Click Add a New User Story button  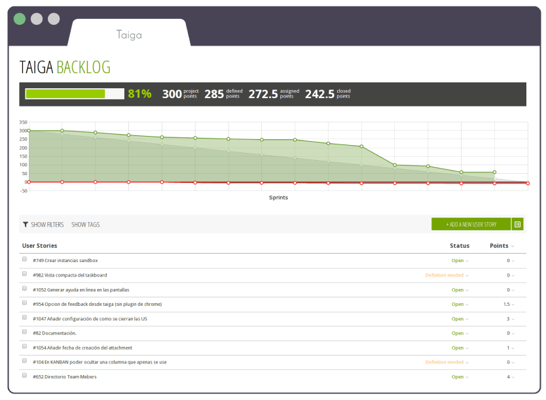[471, 224]
